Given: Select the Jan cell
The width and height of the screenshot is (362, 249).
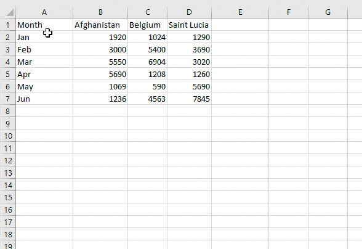Looking at the screenshot, I should coord(44,37).
